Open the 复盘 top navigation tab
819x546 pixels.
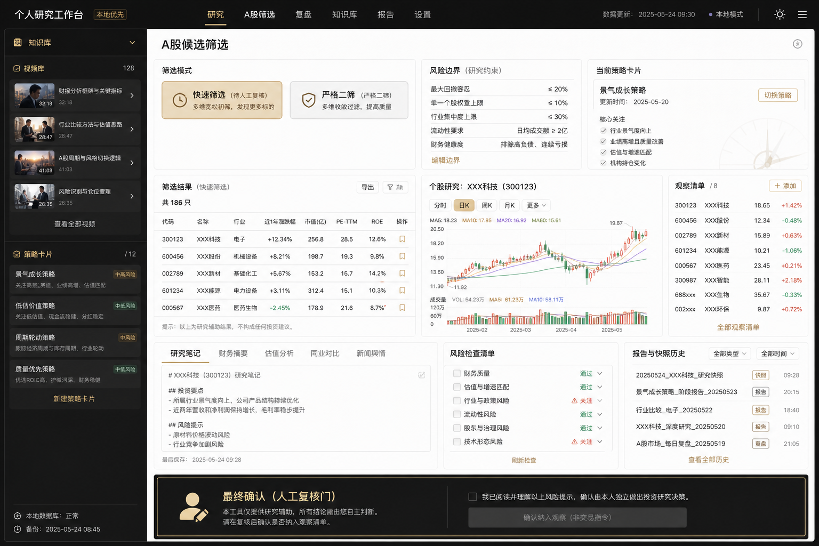(x=303, y=14)
